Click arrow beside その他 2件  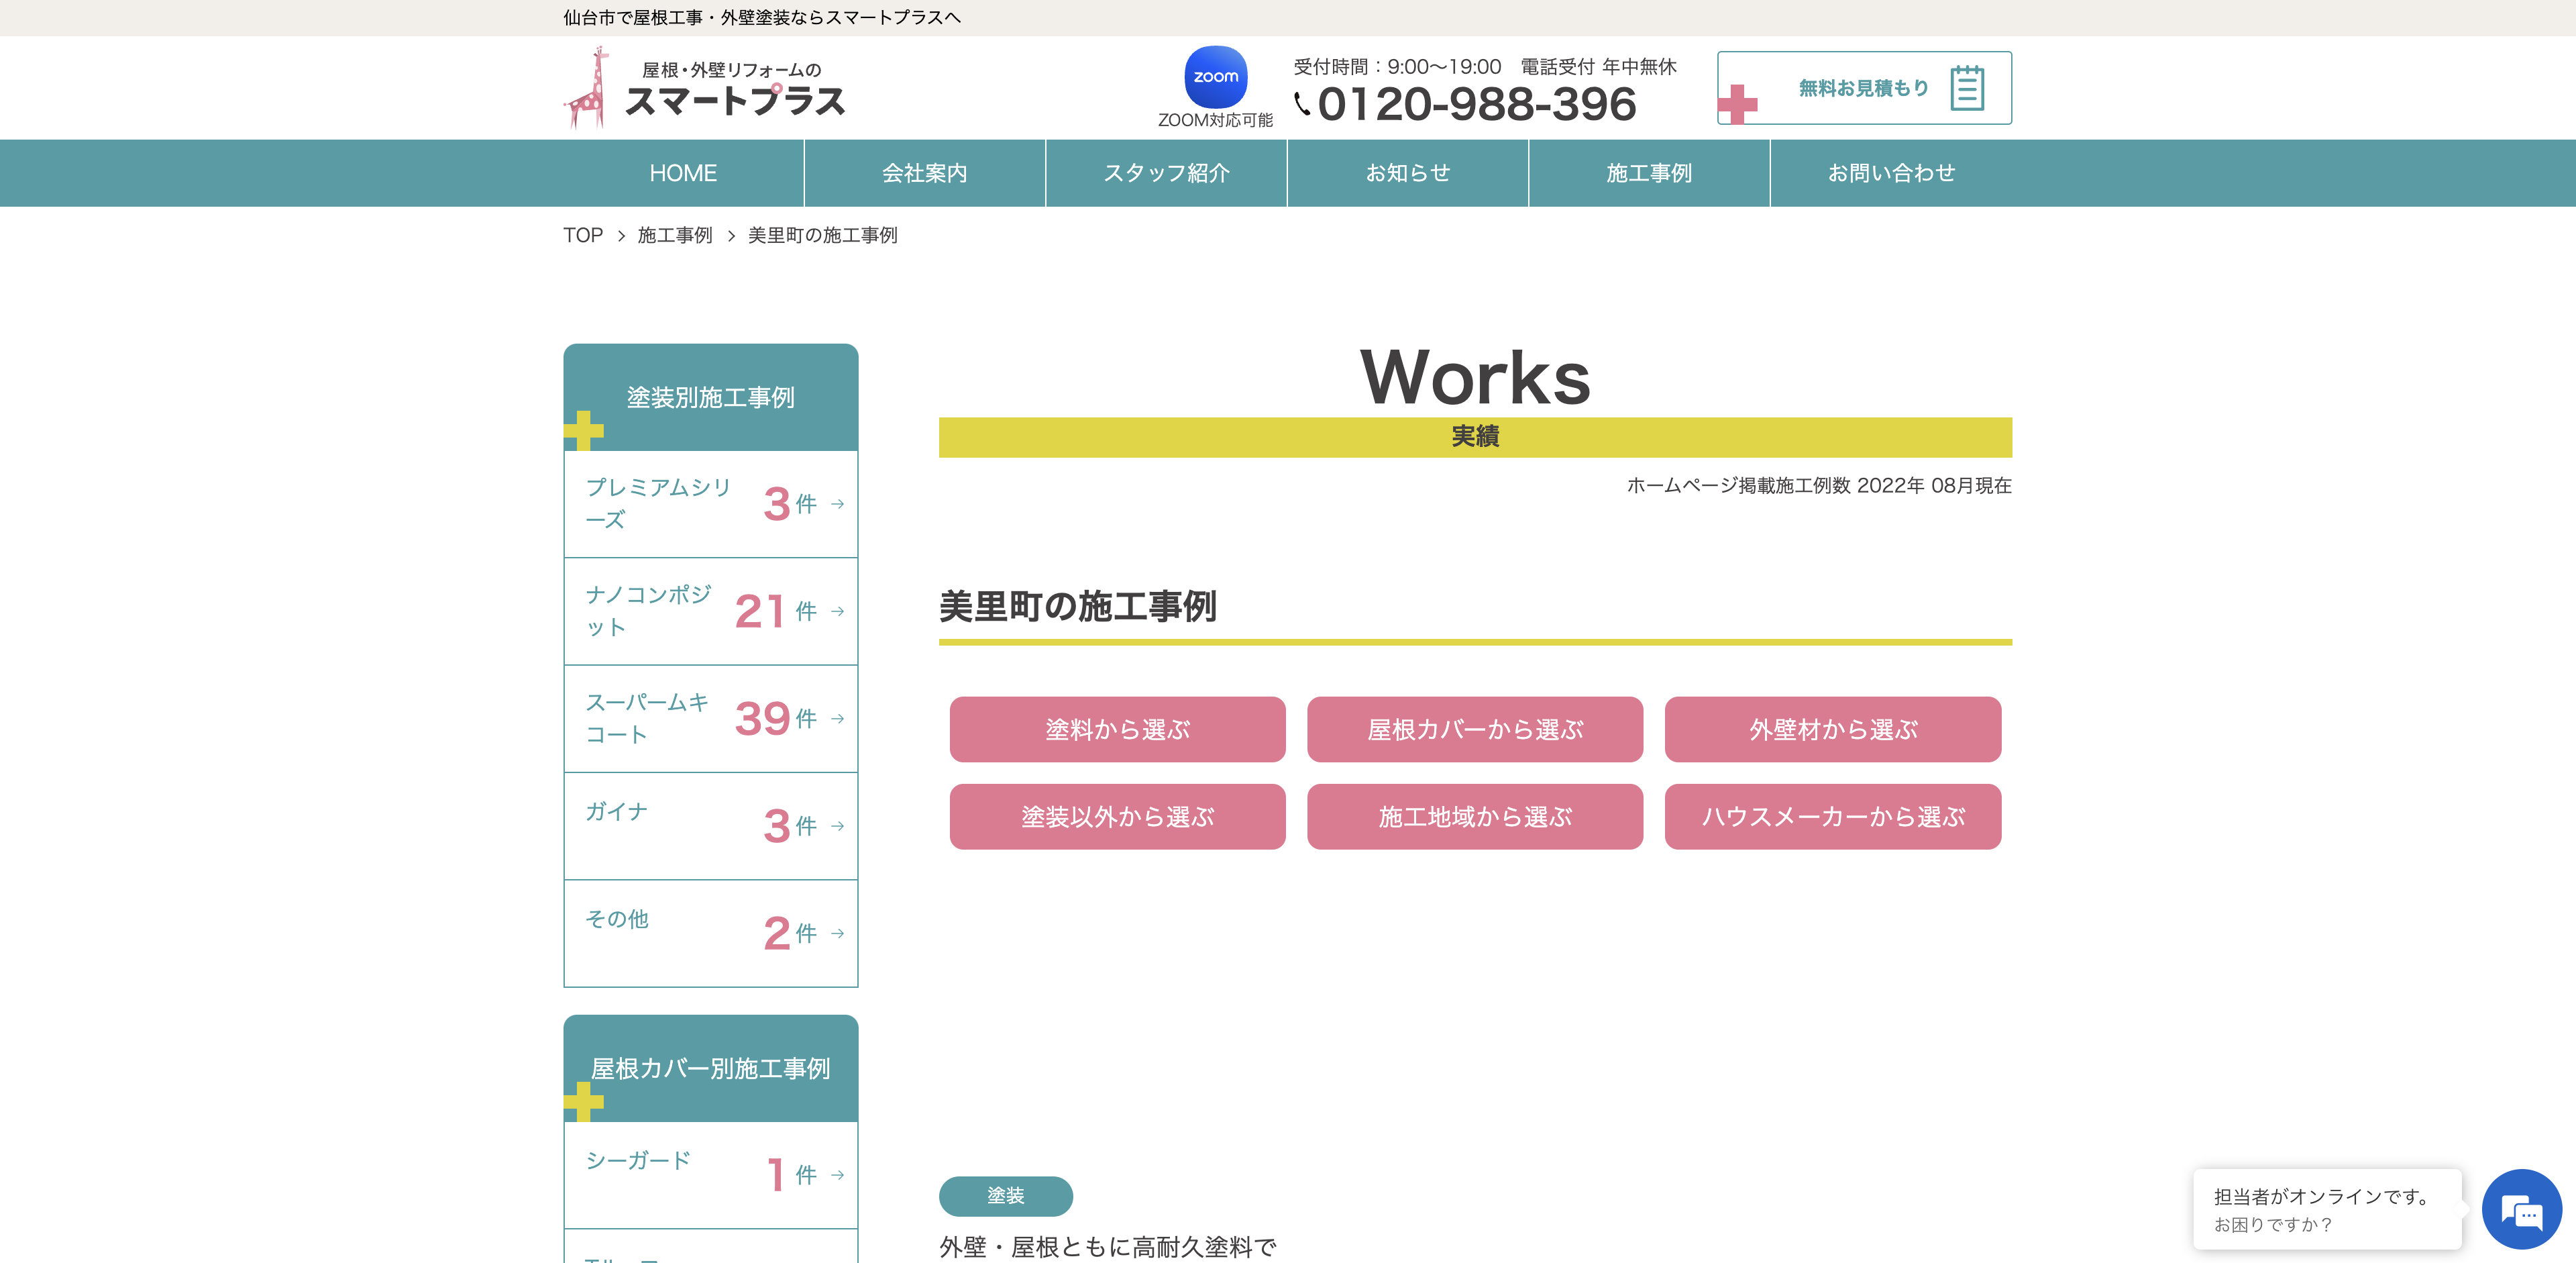tap(838, 934)
